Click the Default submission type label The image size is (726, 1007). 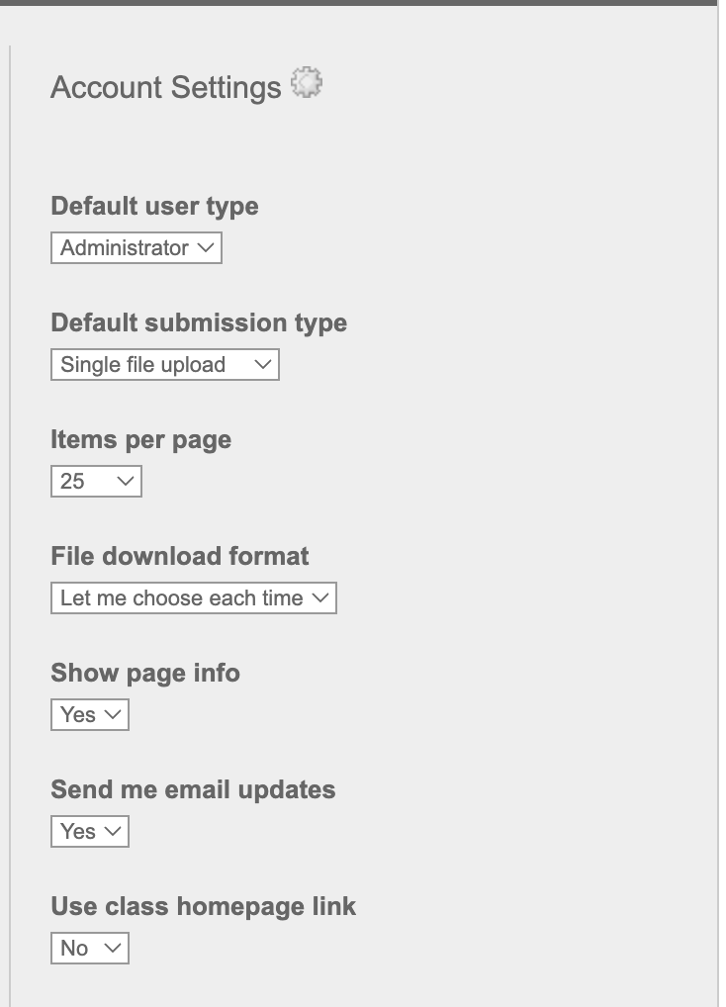(199, 323)
